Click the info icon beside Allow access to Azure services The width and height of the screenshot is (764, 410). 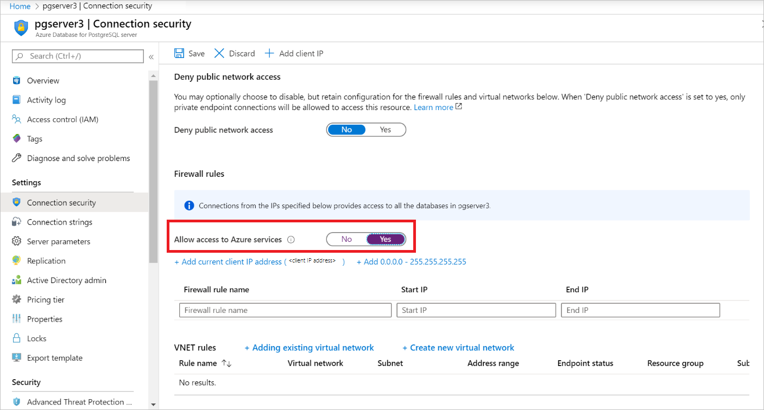[291, 239]
